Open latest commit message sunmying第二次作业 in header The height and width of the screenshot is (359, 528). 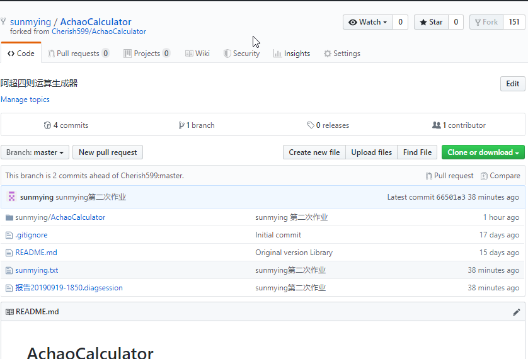(91, 197)
